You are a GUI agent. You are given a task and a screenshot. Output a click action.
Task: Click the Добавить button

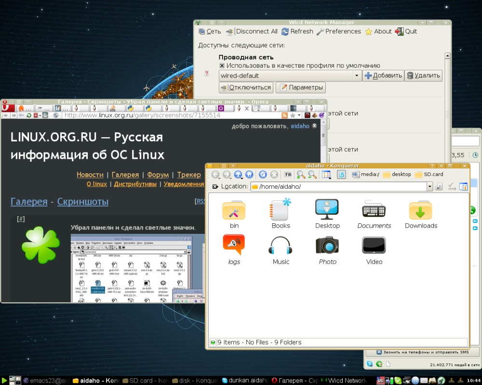pos(383,76)
